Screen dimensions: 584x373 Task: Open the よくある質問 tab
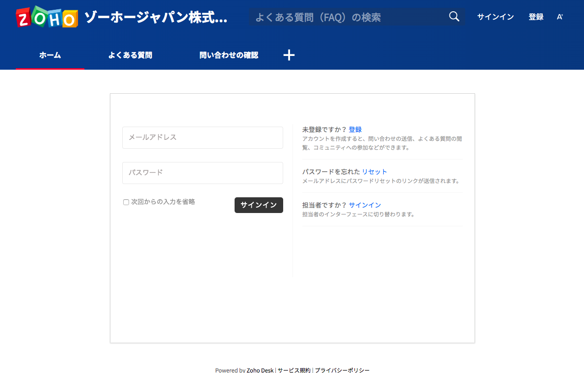pos(130,55)
